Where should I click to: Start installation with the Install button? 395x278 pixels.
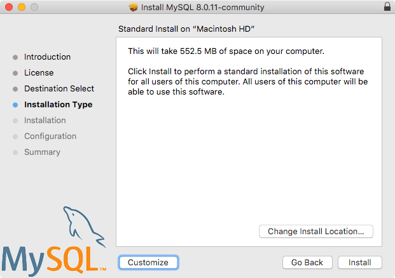tap(359, 262)
